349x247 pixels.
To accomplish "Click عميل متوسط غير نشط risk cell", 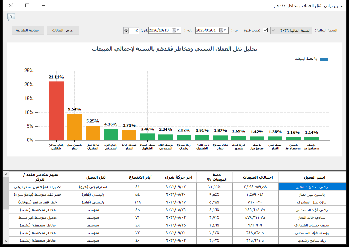I will pos(38,218).
